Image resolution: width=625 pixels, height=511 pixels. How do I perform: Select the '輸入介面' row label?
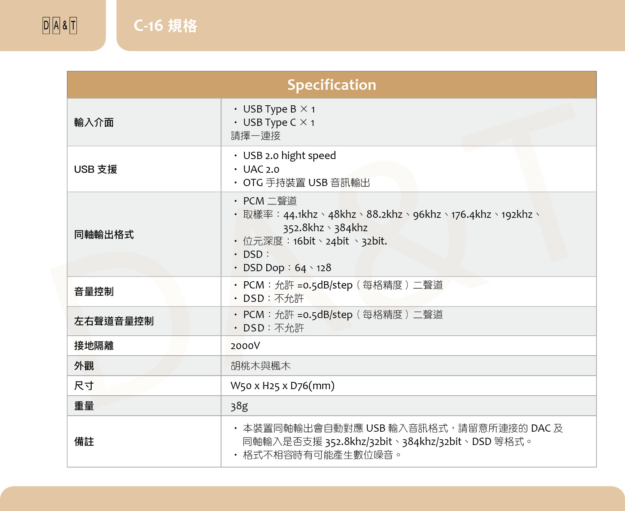(94, 123)
